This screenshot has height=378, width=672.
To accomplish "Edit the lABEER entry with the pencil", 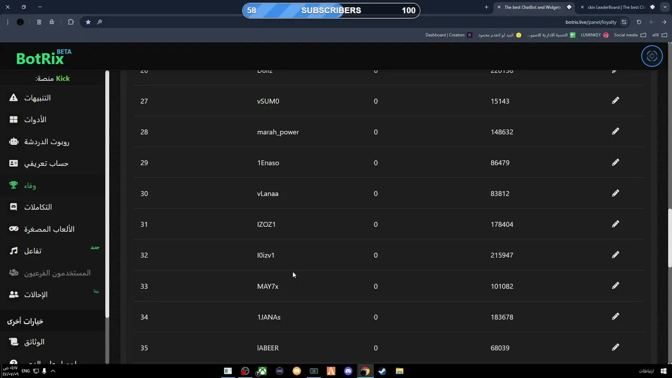I will point(615,347).
